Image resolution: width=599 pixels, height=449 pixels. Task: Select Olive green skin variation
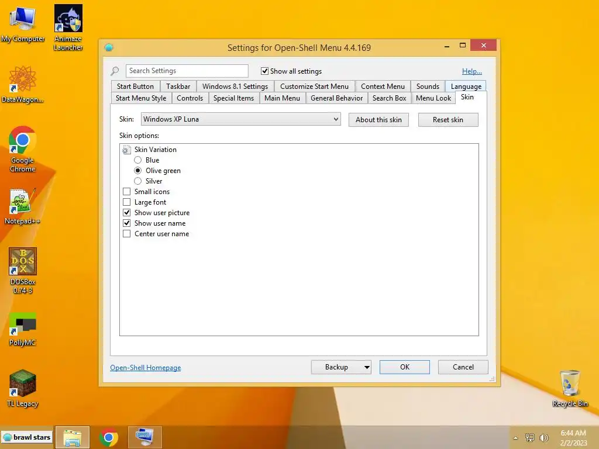138,171
